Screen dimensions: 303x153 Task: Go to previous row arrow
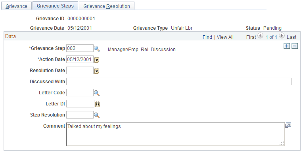(x=260, y=36)
